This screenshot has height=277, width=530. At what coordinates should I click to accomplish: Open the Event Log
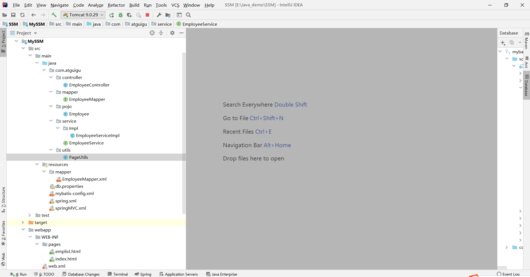(508, 274)
